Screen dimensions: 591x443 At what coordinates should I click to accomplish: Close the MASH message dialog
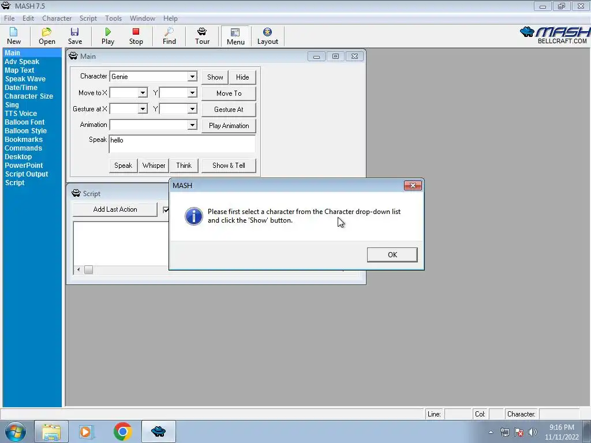[413, 185]
